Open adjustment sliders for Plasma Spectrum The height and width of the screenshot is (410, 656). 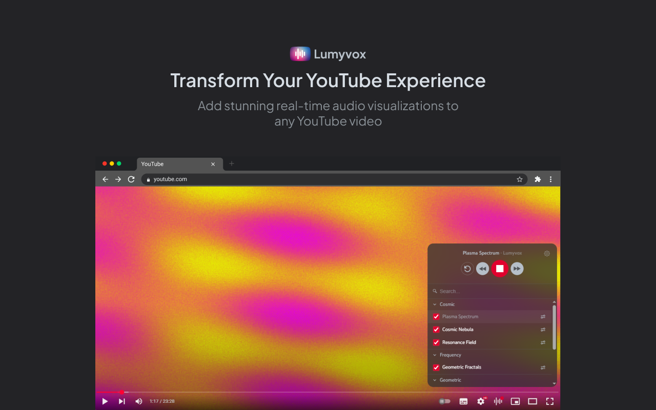click(x=543, y=317)
